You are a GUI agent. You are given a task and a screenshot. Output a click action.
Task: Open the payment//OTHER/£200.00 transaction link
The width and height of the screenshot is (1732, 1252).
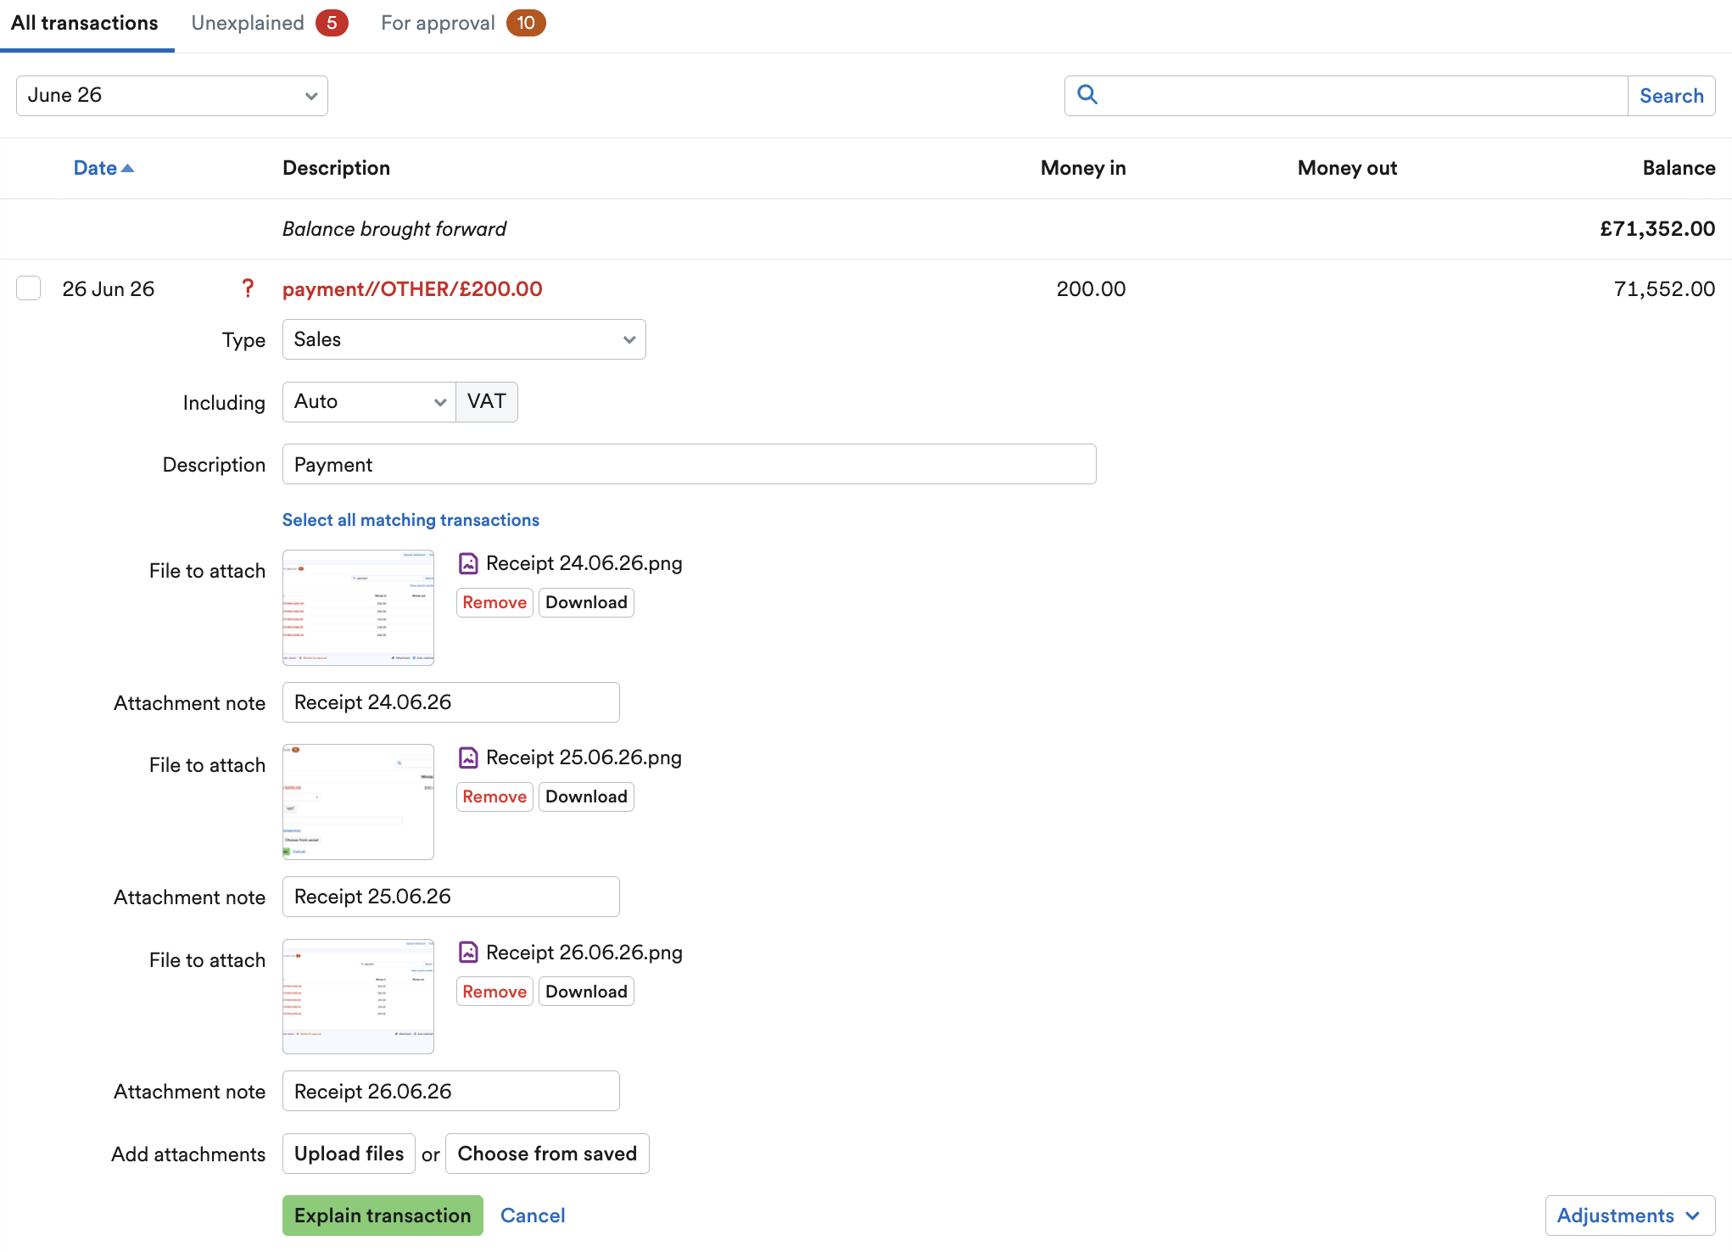click(412, 289)
